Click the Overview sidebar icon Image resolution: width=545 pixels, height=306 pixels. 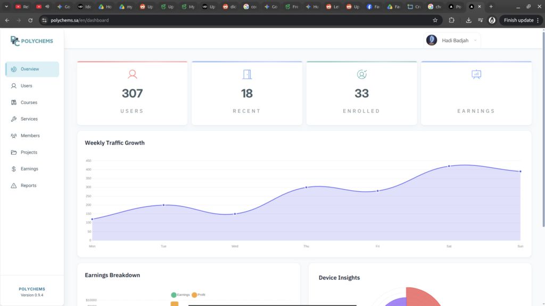point(13,69)
